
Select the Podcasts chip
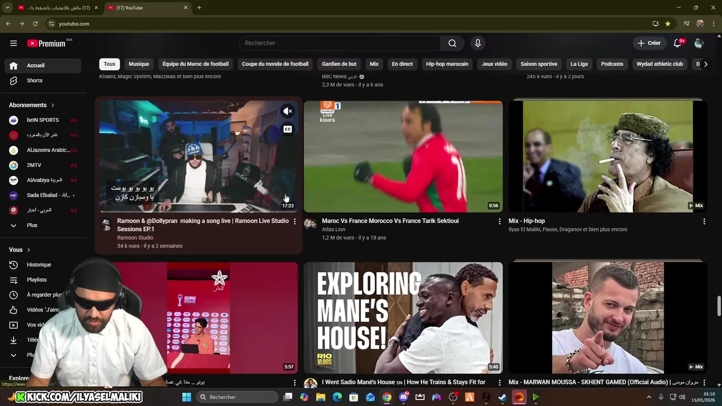click(x=612, y=64)
